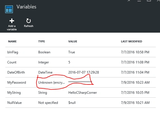Sort by the VALUE column header
Screen dimensions: 160x119
pyautogui.click(x=73, y=42)
